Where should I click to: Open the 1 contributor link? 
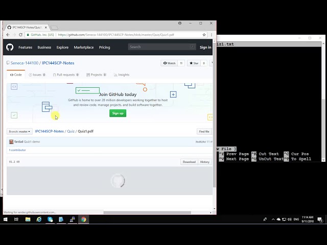click(17, 150)
